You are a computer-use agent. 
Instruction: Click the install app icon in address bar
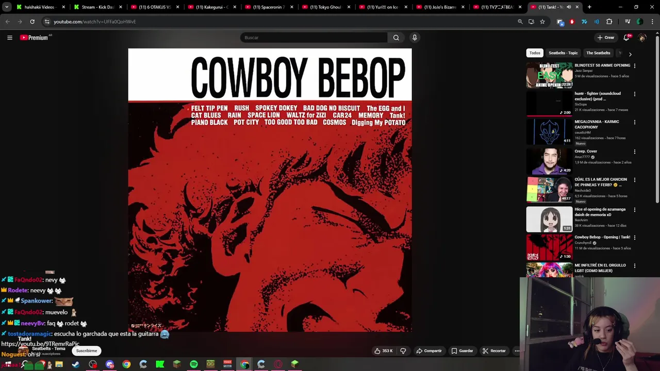[x=531, y=22]
